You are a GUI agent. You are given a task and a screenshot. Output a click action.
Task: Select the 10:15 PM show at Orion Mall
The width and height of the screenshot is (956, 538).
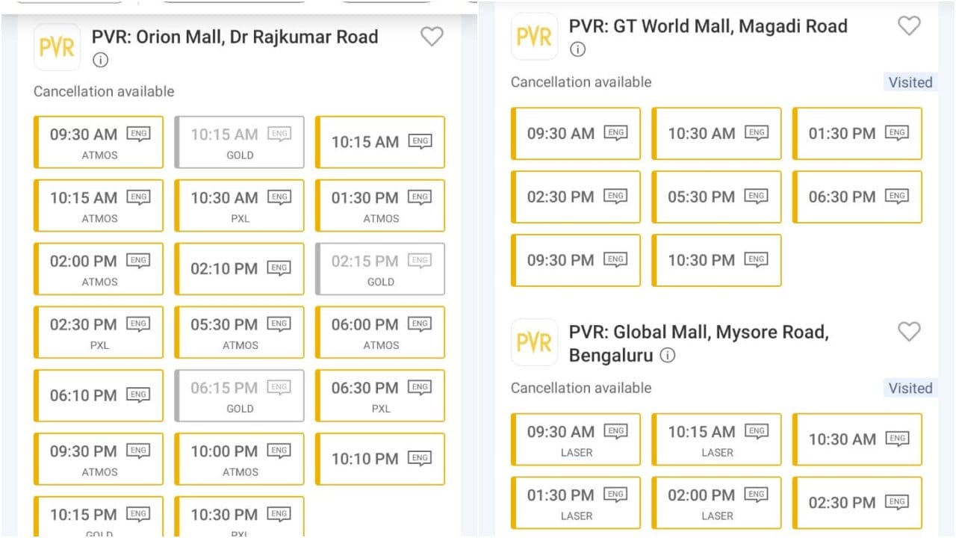pyautogui.click(x=99, y=517)
